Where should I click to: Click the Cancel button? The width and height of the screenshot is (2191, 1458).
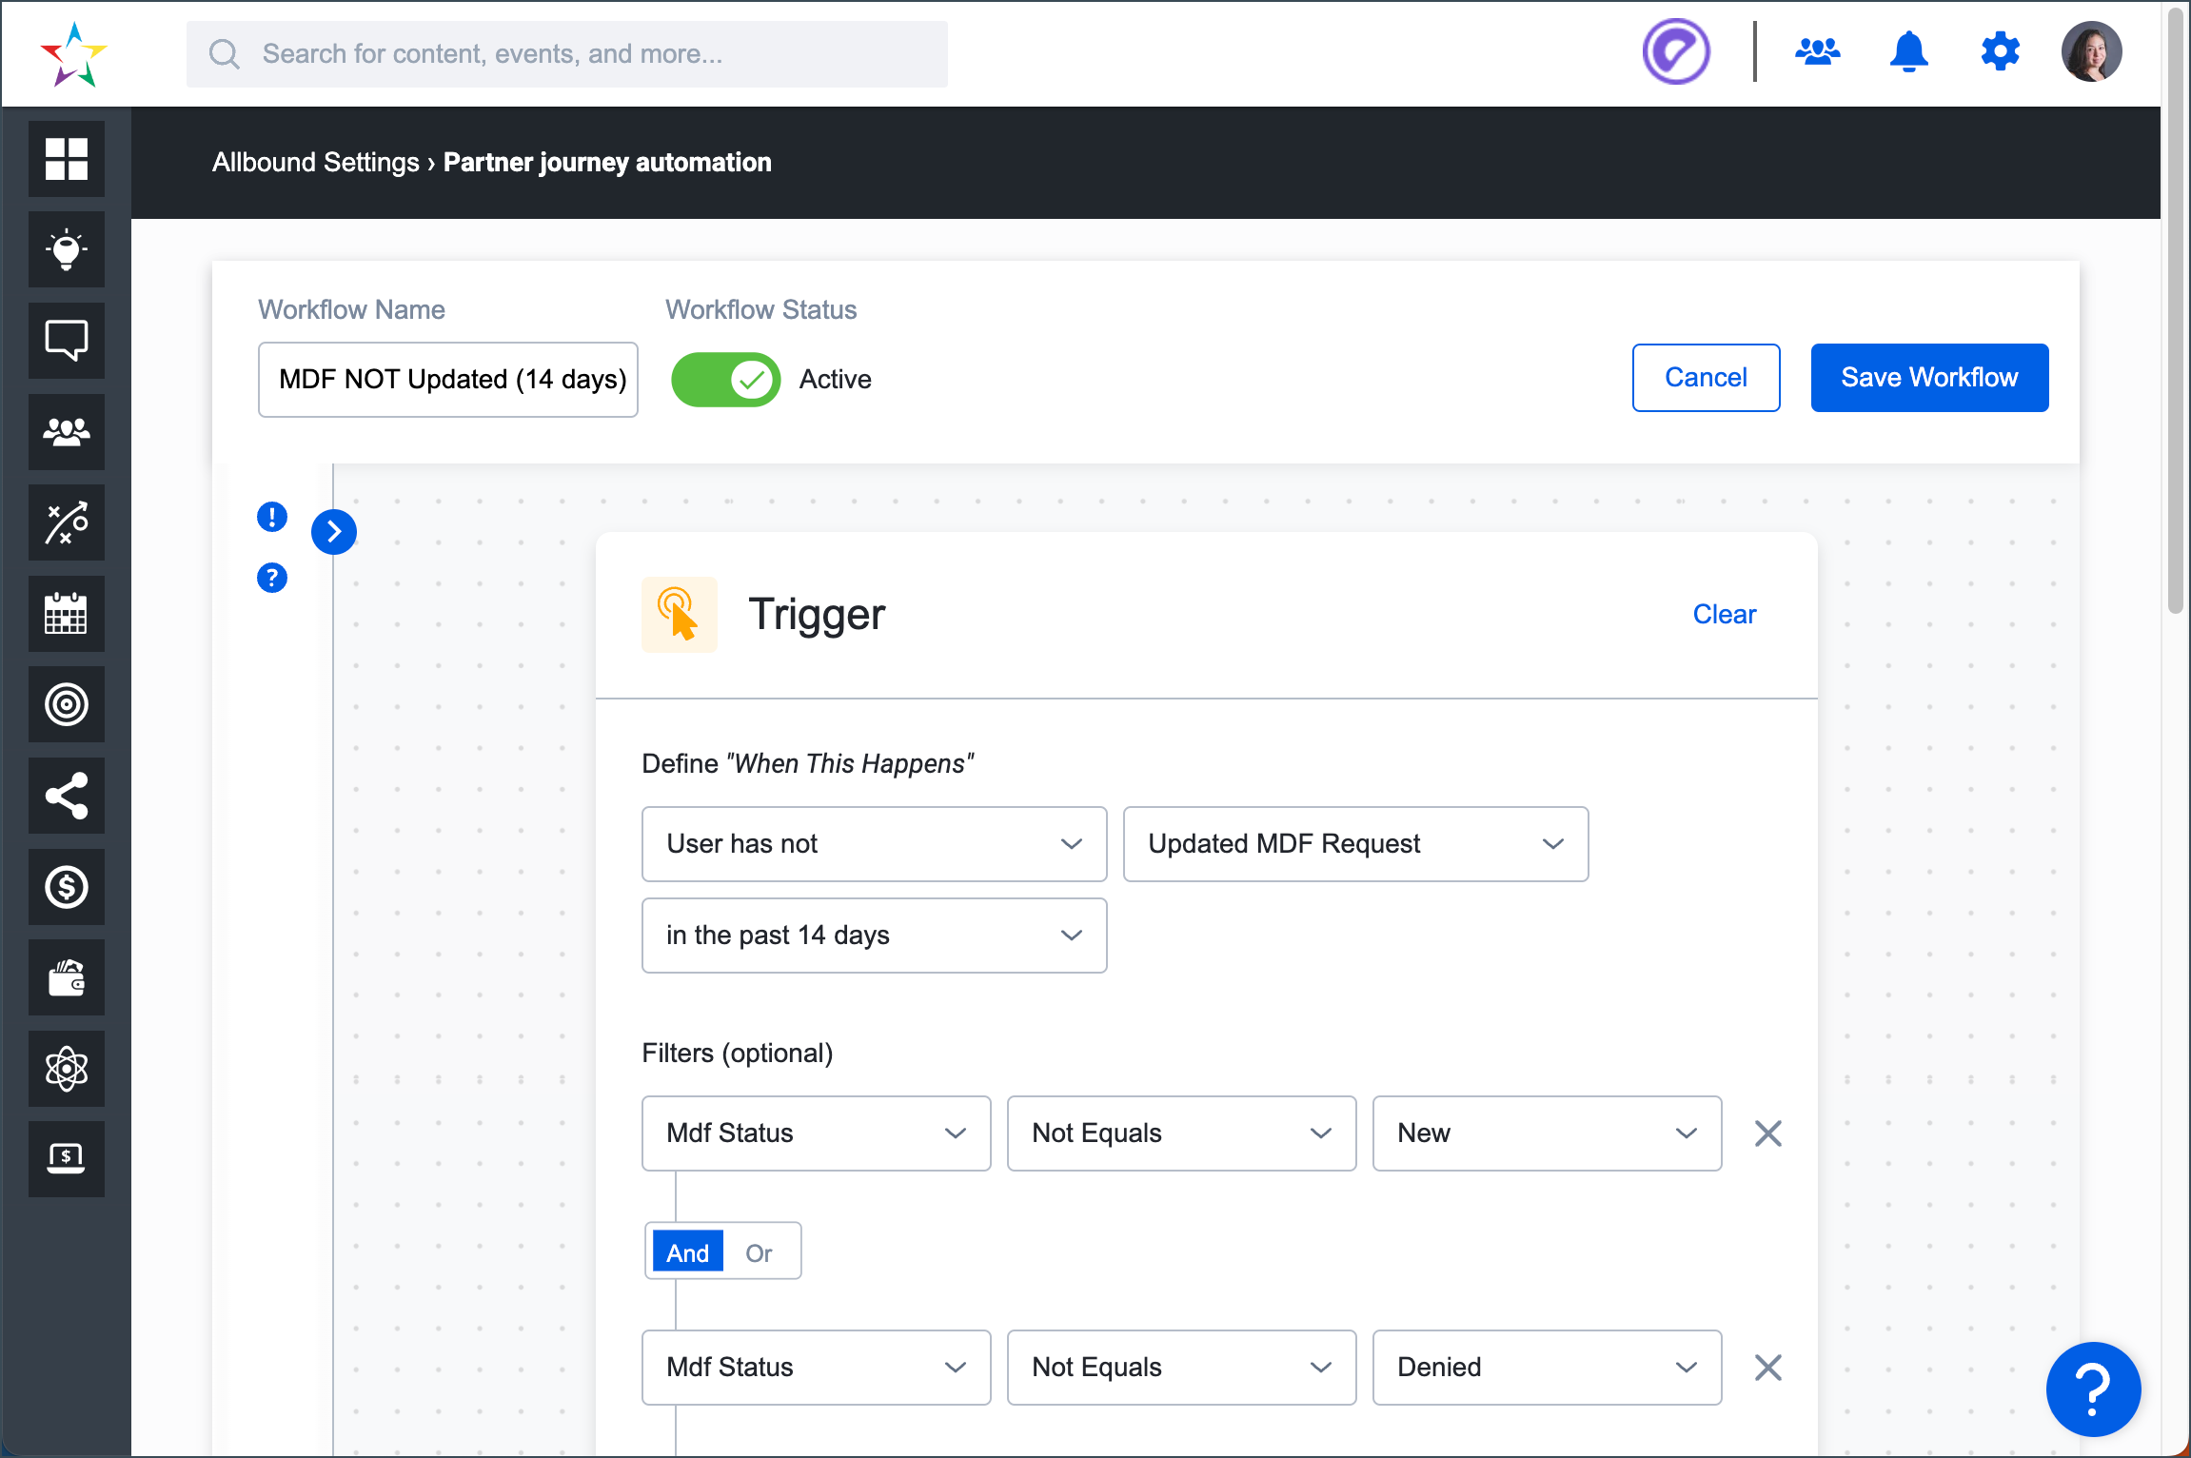(x=1706, y=378)
